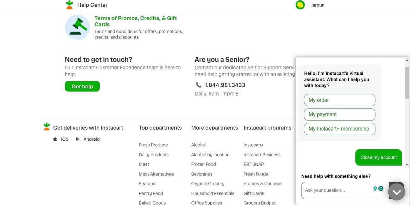The image size is (410, 205).
Task: Click the carrot logo next to Get deliveries
Action: (x=46, y=126)
